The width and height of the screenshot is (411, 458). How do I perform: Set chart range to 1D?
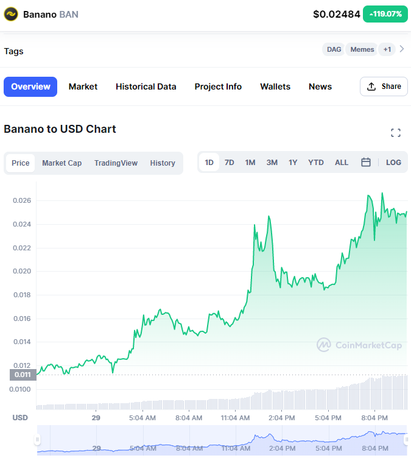coord(209,162)
